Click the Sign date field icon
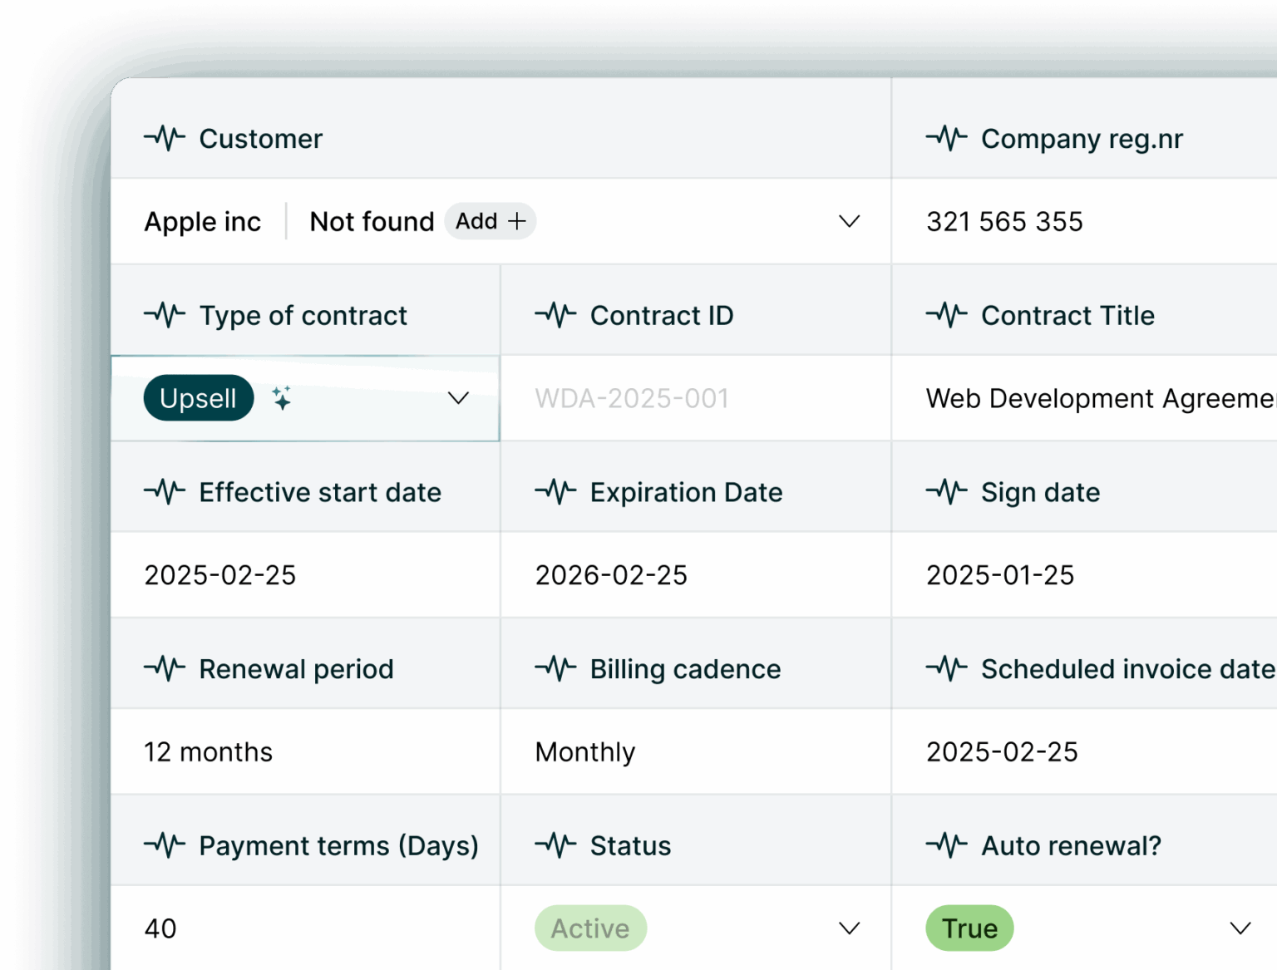 tap(948, 492)
